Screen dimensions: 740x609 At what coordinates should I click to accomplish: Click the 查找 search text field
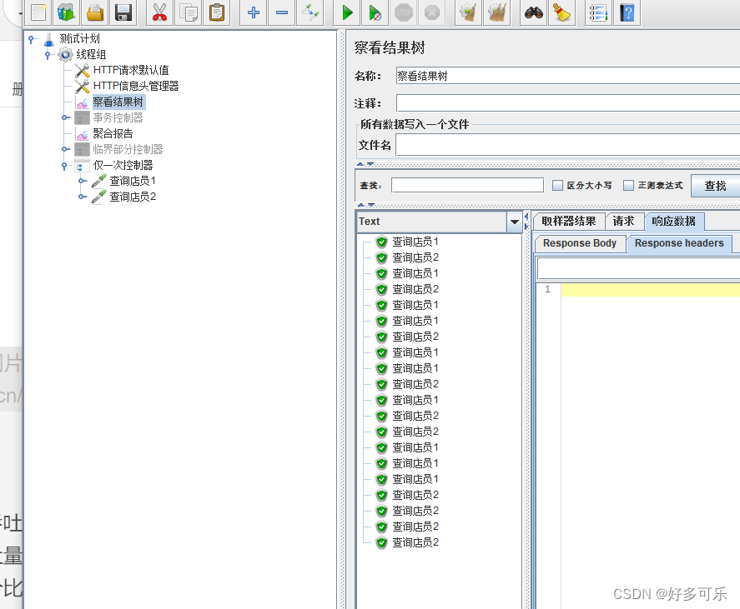click(467, 185)
